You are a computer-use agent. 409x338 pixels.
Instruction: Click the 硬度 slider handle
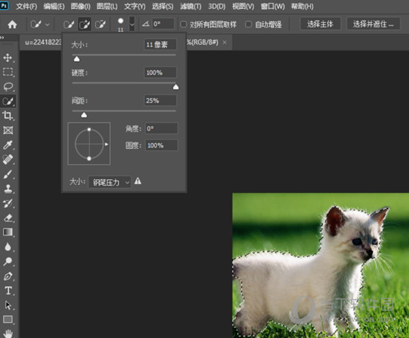coord(176,87)
